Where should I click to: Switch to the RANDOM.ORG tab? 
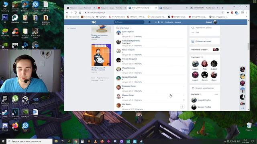coord(204,8)
